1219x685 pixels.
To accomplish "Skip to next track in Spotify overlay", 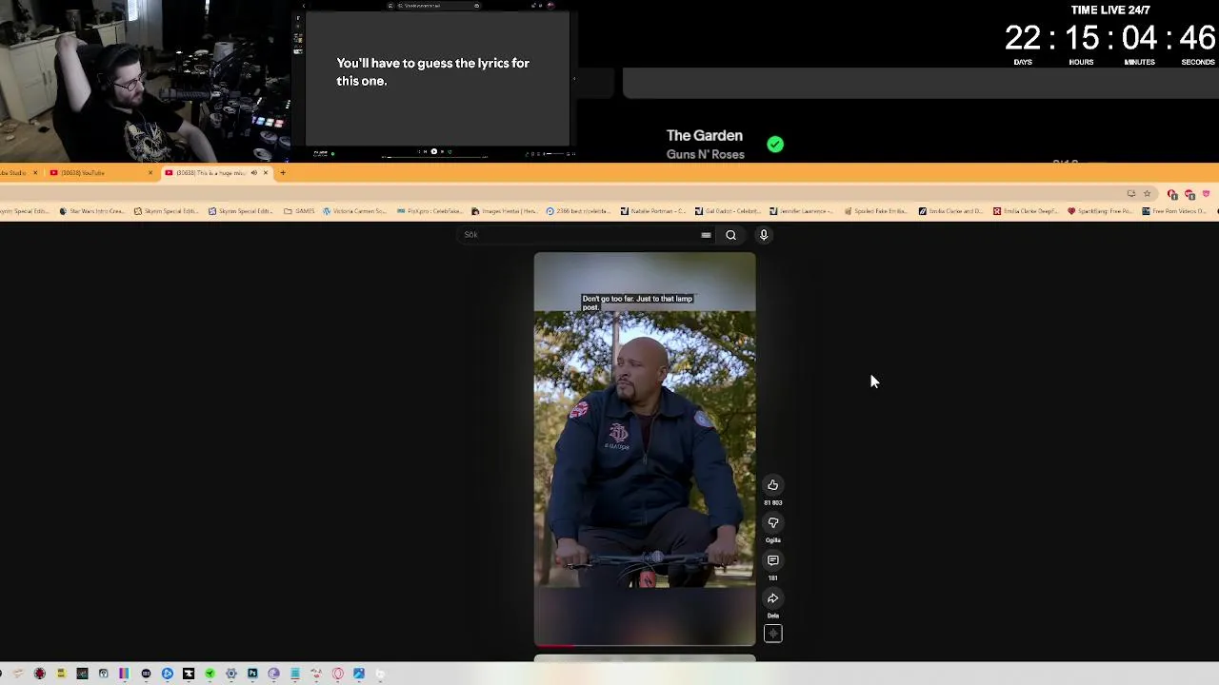I will point(442,151).
